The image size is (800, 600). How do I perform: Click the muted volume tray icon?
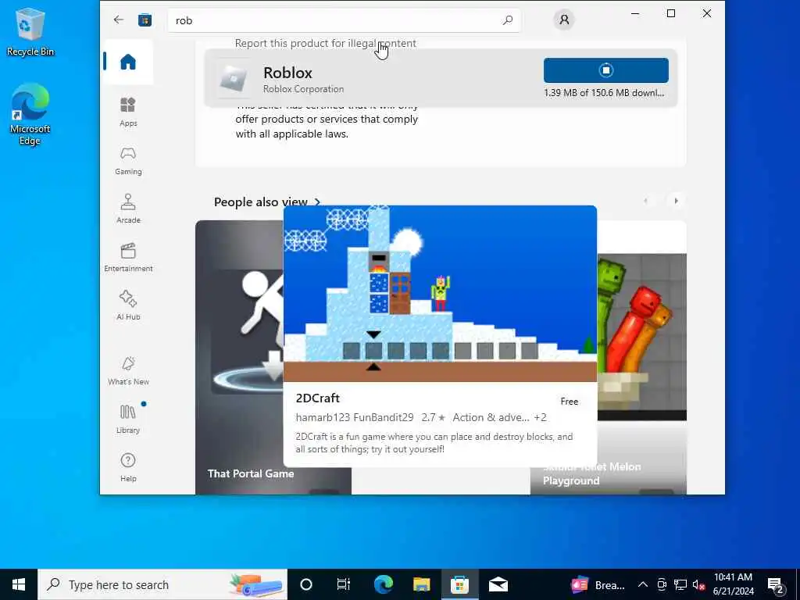[x=698, y=584]
